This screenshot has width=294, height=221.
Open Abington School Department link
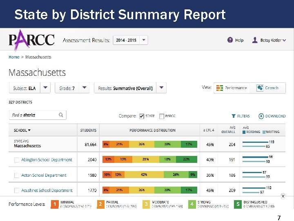point(47,160)
